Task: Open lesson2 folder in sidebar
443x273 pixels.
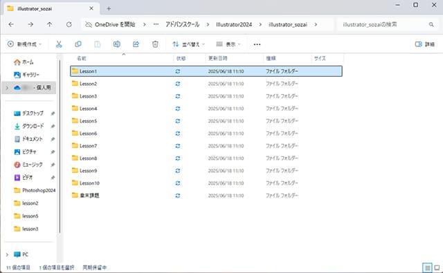Action: 26,203
